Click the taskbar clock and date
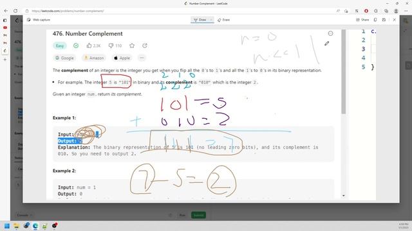 [403, 225]
